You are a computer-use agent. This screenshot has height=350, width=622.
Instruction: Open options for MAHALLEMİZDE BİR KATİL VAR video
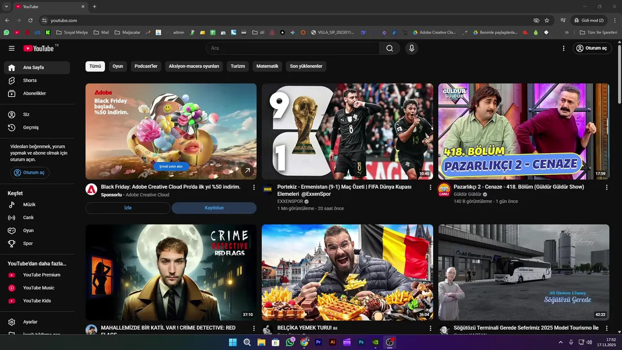[254, 329]
